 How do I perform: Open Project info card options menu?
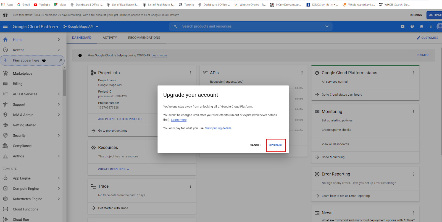click(190, 73)
